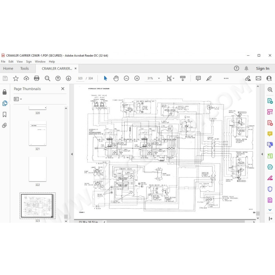Expand the right pane using middle arrow
Image resolution: width=275 pixels, height=275 pixels.
point(262,154)
